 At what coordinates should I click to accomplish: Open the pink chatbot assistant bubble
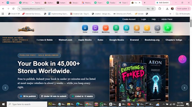182,59
